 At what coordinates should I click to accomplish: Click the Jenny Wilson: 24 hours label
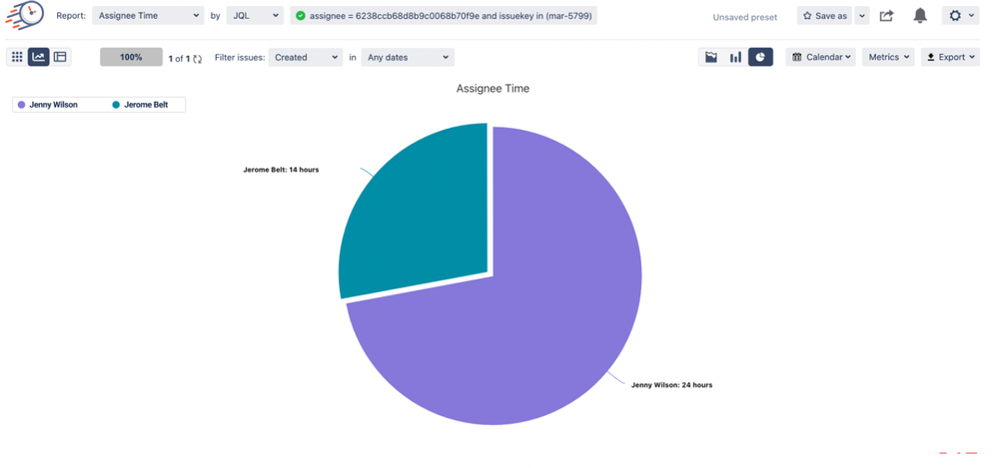[671, 385]
